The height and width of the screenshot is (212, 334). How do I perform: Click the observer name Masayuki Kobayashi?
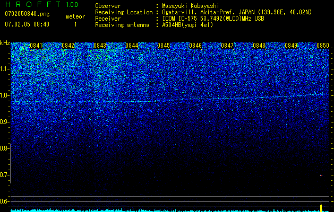191,6
